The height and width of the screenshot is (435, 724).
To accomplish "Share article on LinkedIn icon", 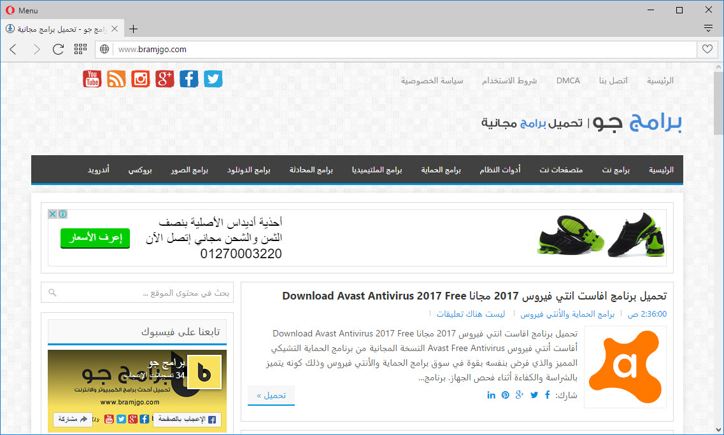I will 492,395.
